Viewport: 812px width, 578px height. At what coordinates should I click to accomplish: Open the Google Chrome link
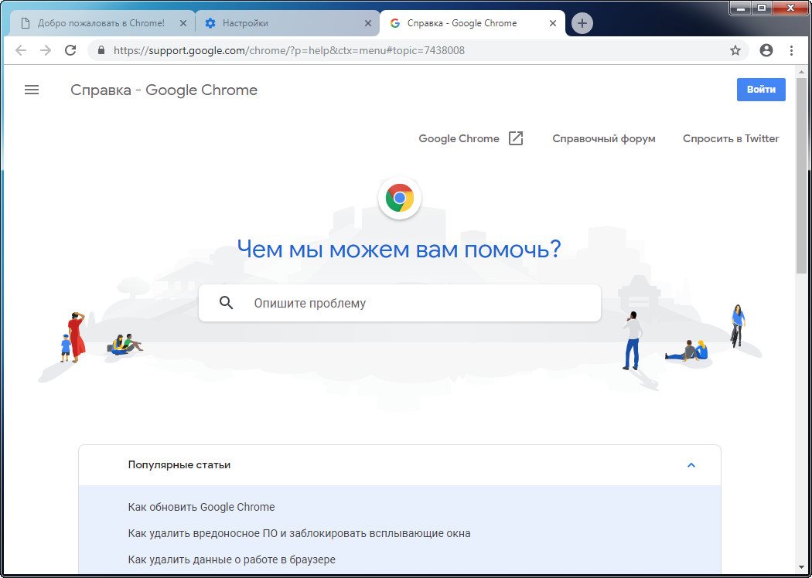tap(459, 138)
